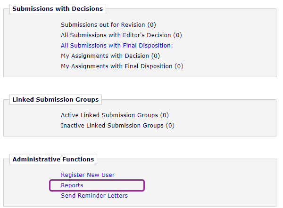The image size is (283, 208).
Task: Open All Submissions with Editor's Decision
Action: coord(116,35)
